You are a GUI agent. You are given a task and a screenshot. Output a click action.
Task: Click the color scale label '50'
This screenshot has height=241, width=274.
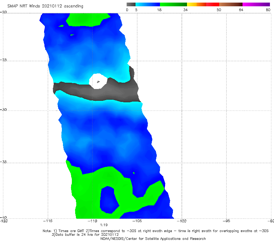click(x=219, y=10)
